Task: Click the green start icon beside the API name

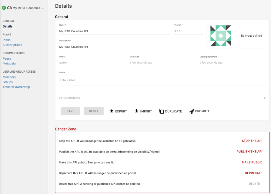Action: (4, 8)
